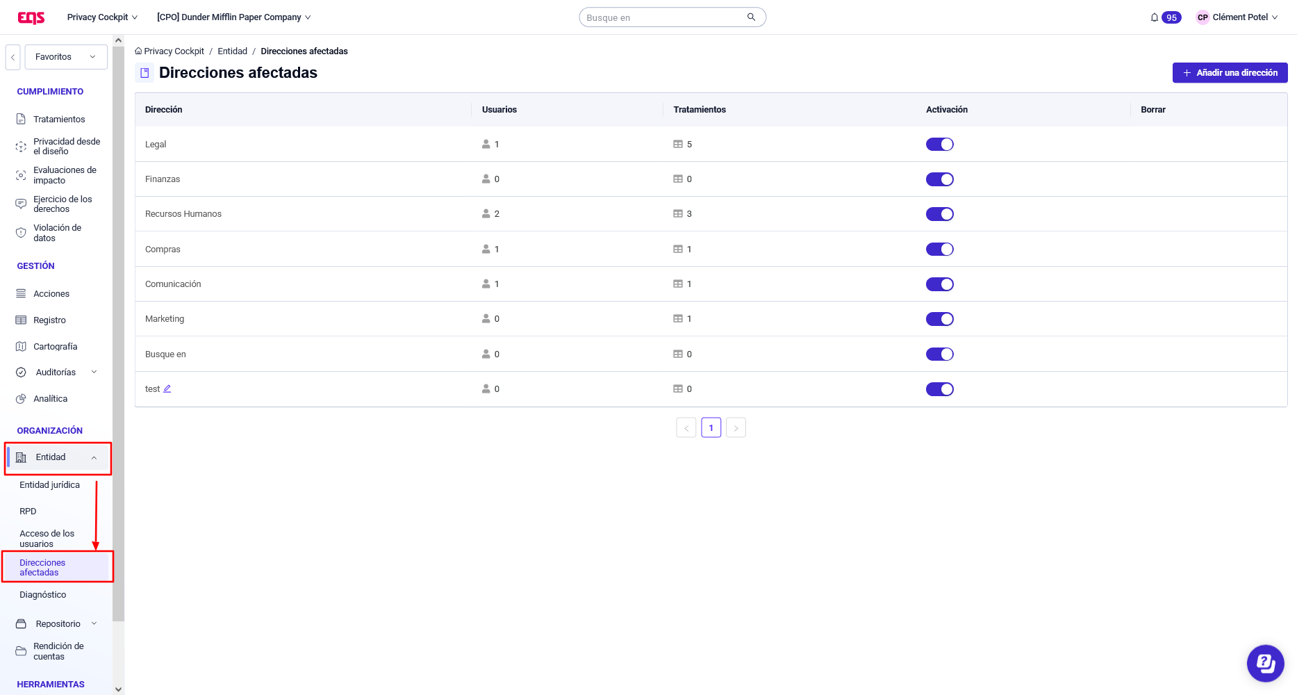Click the Comunicación direction name
The height and width of the screenshot is (695, 1297).
pyautogui.click(x=173, y=284)
